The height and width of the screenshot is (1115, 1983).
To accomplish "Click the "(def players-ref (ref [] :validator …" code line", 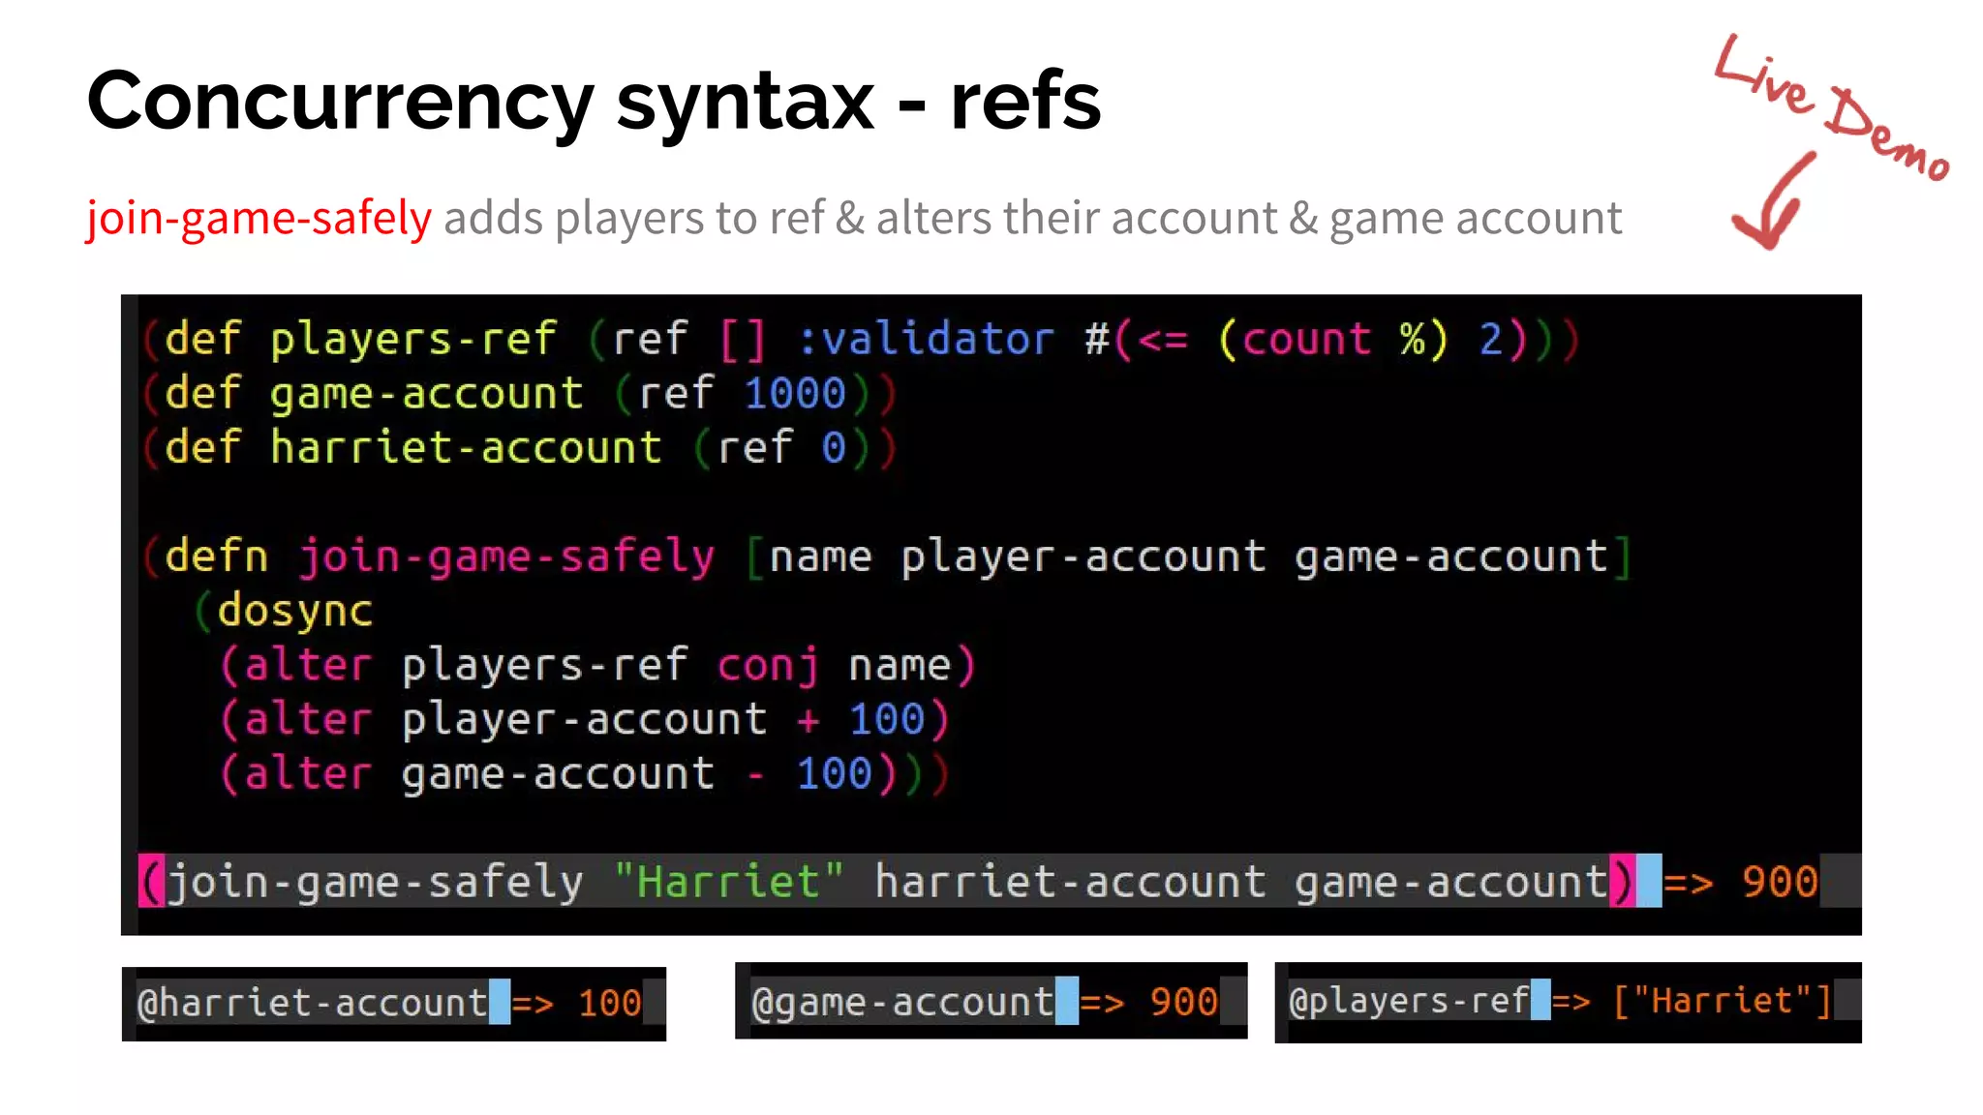I will (862, 340).
